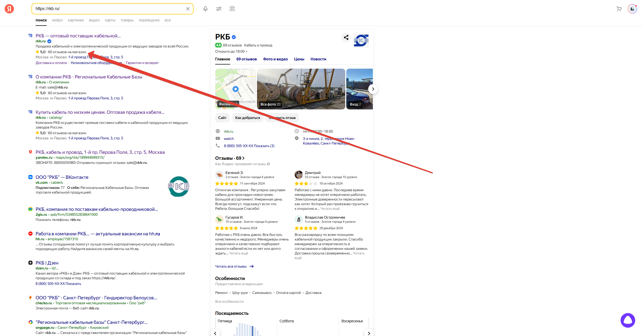Viewport: 643px width, 336px height.
Task: Open 'watch' video link
Action: point(229,139)
